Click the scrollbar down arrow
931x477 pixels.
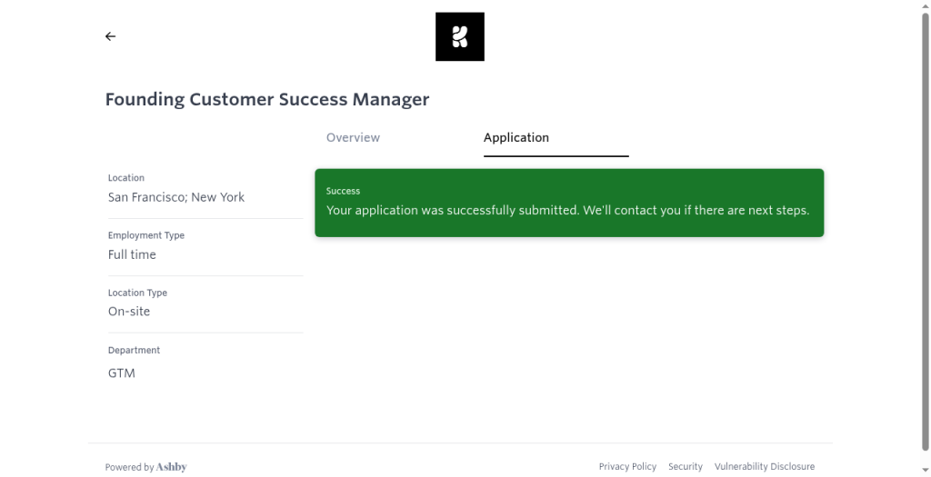click(925, 472)
